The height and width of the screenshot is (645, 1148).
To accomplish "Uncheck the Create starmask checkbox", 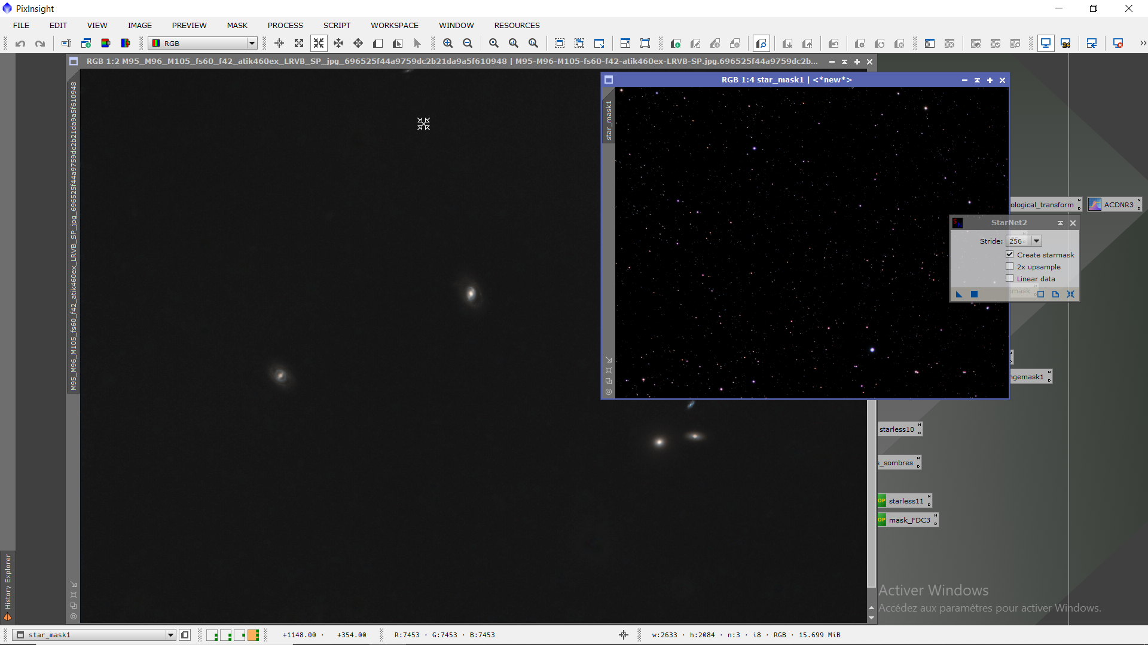I will coord(1010,254).
